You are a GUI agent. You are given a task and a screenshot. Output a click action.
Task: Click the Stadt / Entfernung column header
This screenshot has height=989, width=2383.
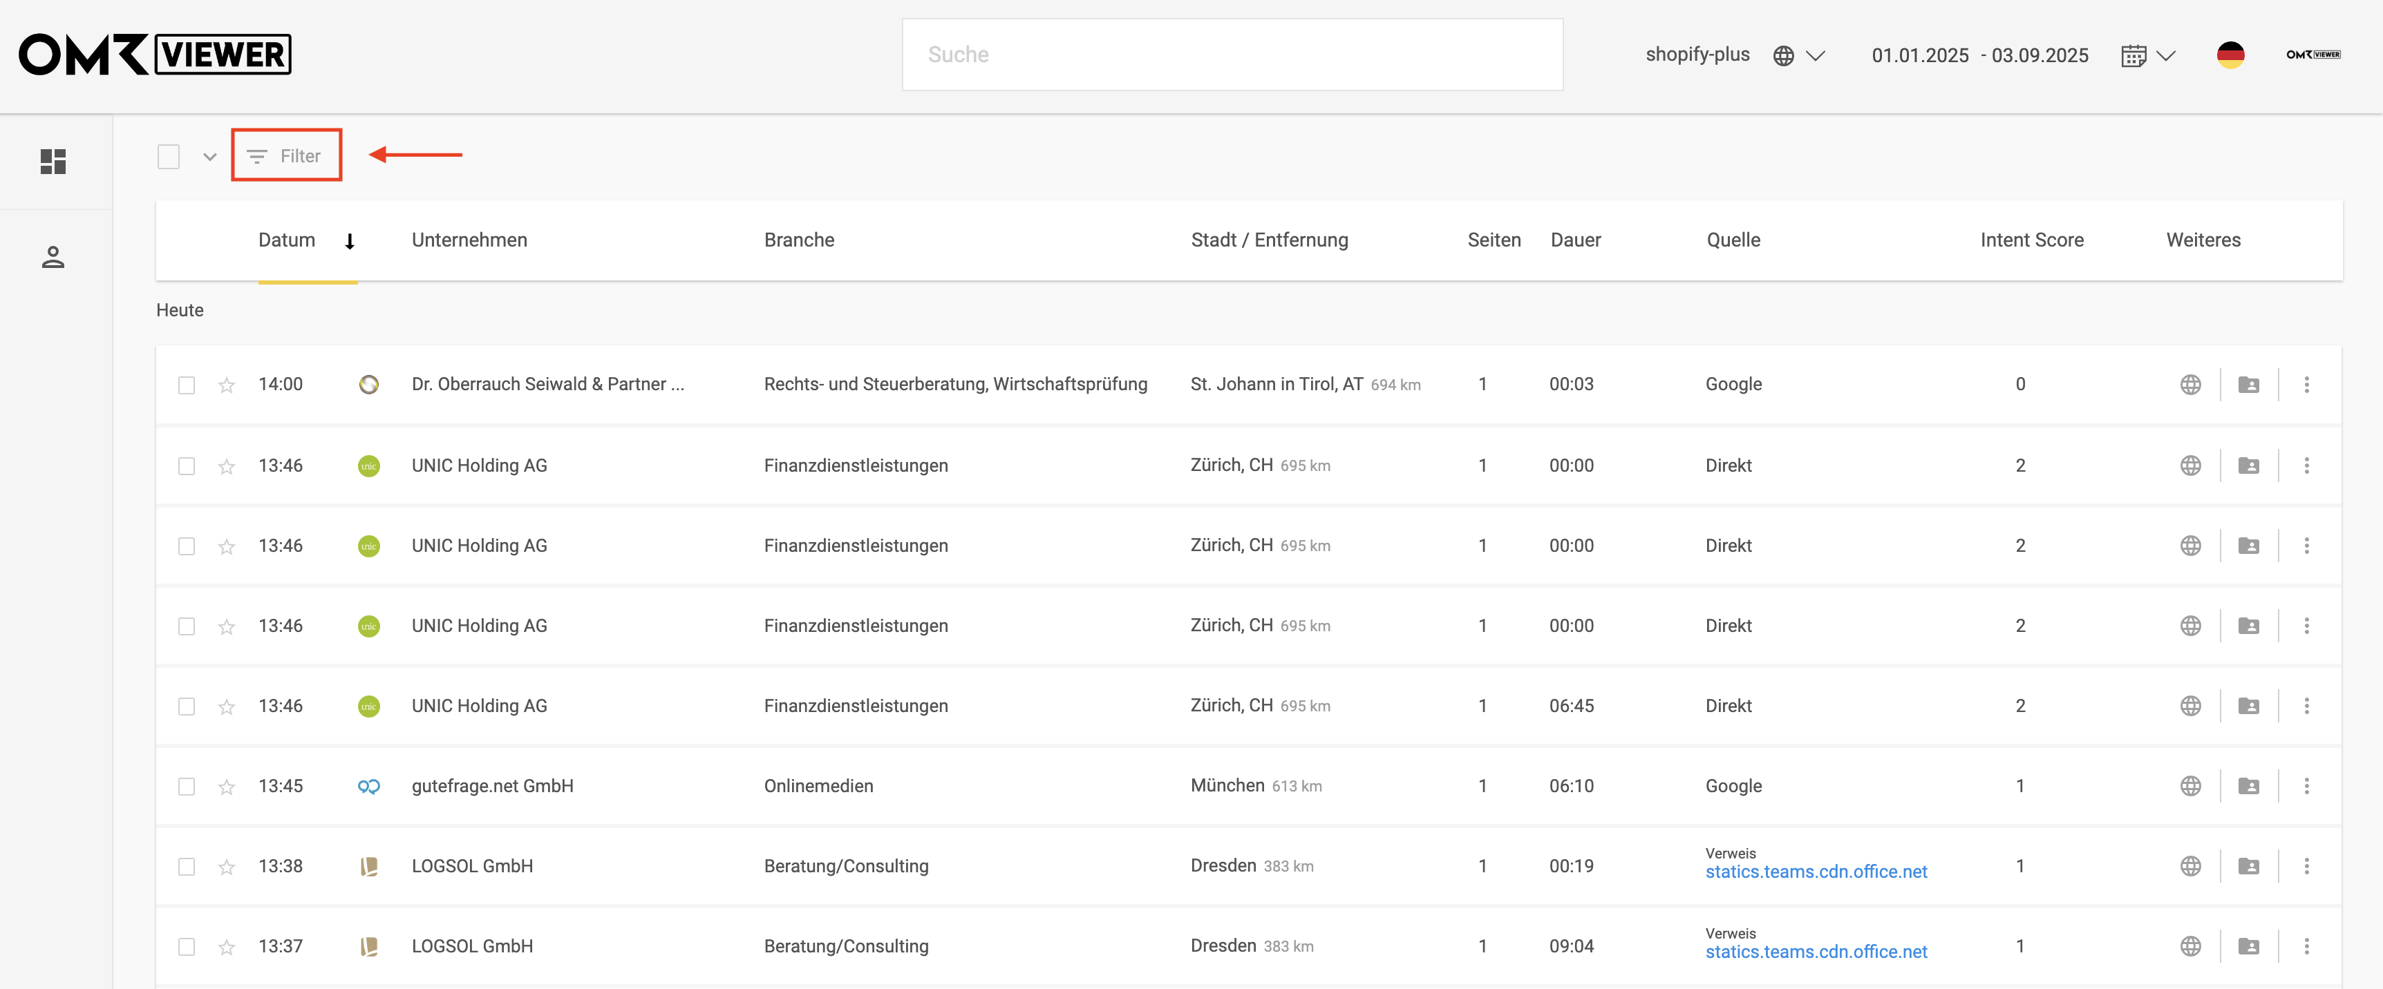click(1269, 240)
